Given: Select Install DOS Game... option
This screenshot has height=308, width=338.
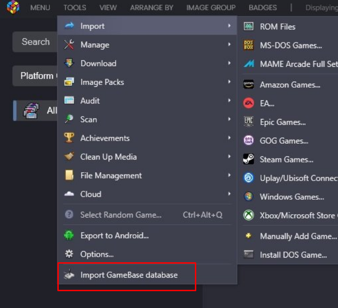Looking at the screenshot, I should 288,254.
